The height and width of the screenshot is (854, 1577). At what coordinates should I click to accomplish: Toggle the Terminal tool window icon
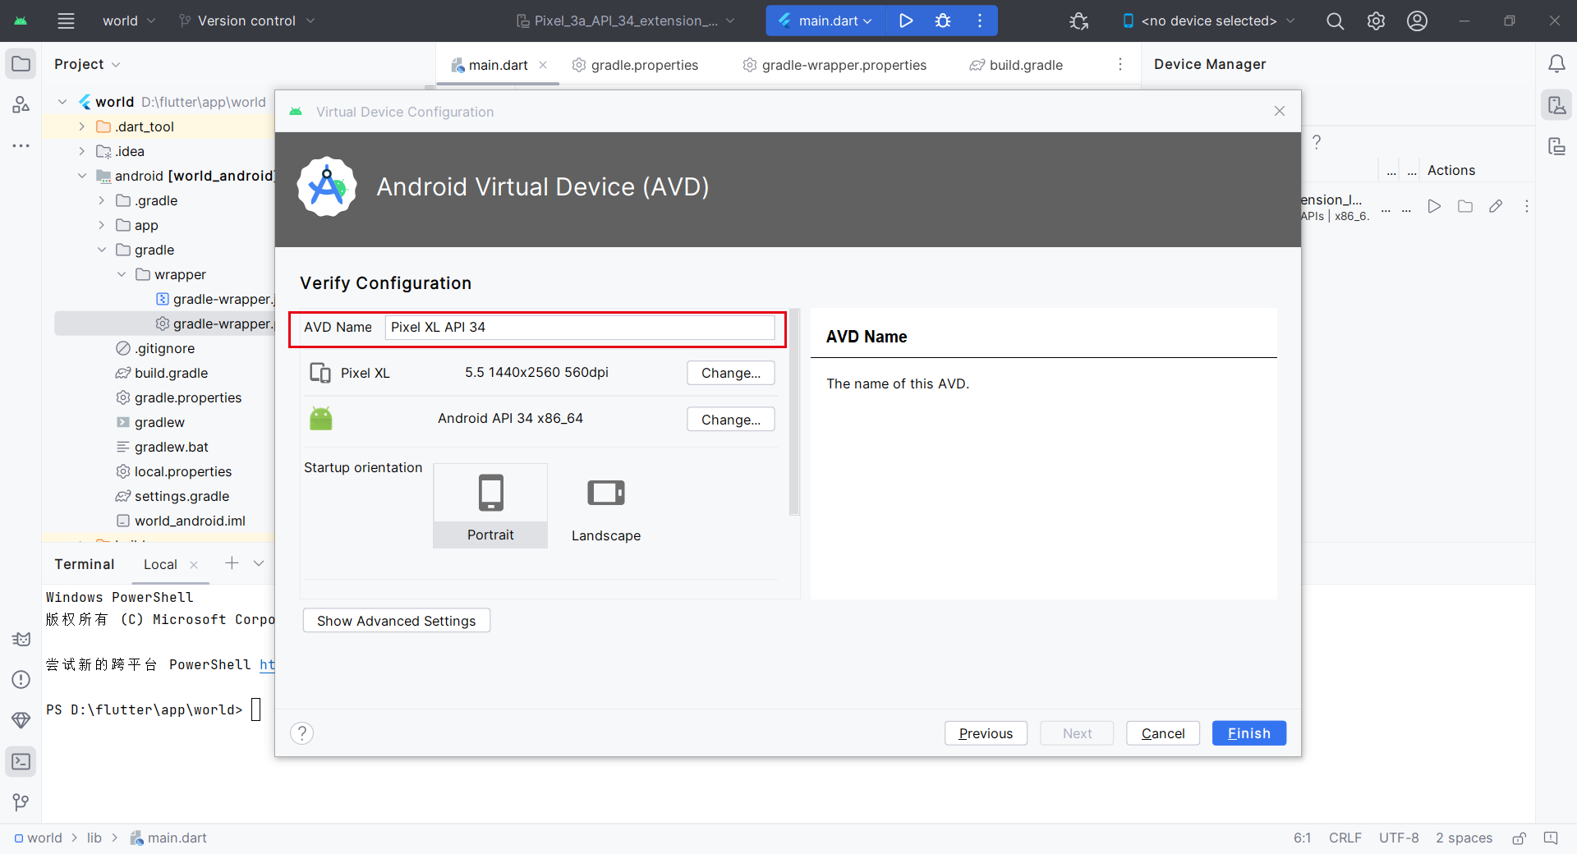(x=21, y=761)
